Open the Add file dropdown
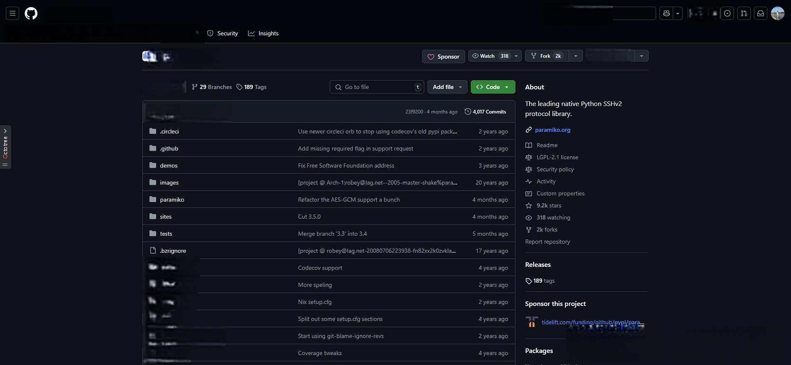The width and height of the screenshot is (791, 365). click(448, 87)
